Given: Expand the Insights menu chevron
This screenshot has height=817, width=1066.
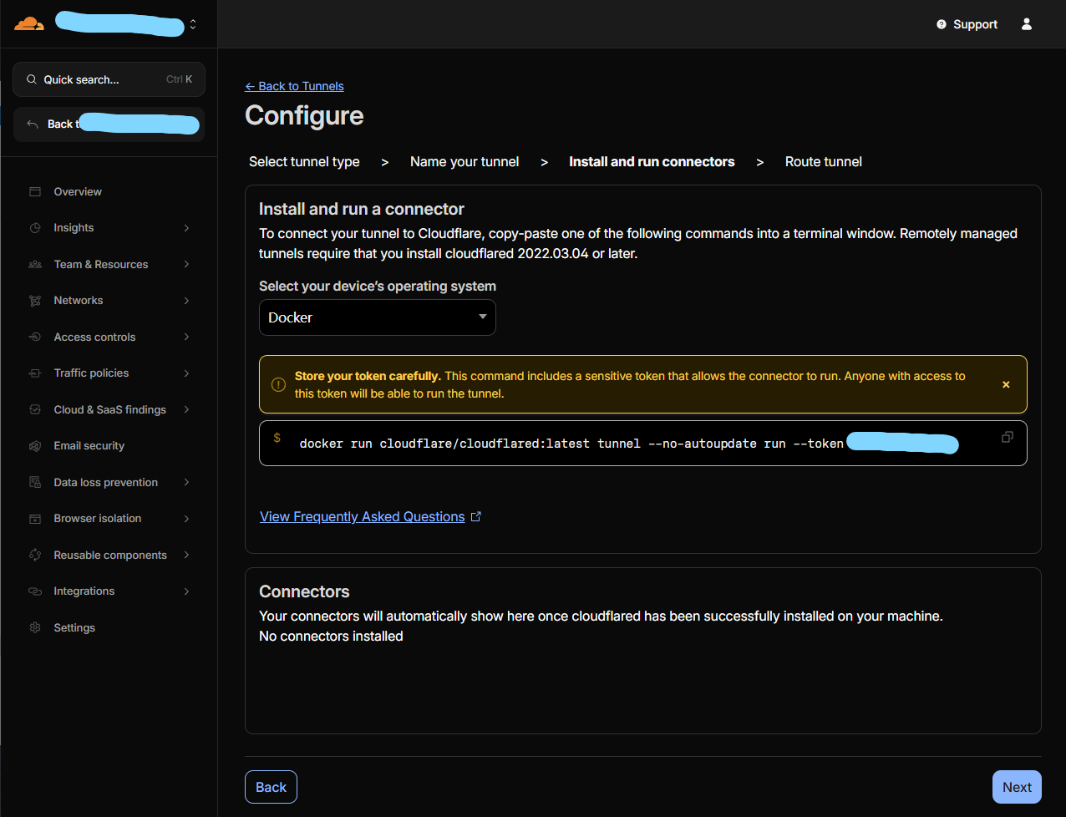Looking at the screenshot, I should click(x=186, y=228).
